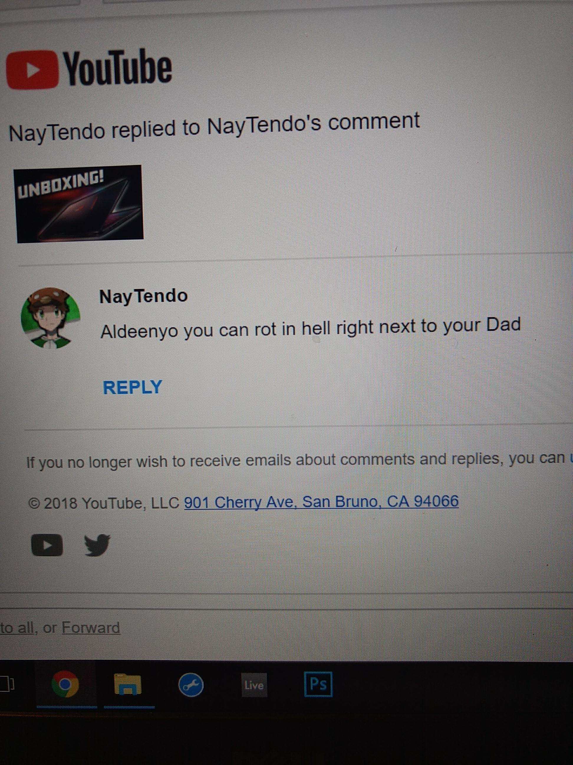Screen dimensions: 573x765
Task: Open File Explorer from the taskbar
Action: pos(128,684)
